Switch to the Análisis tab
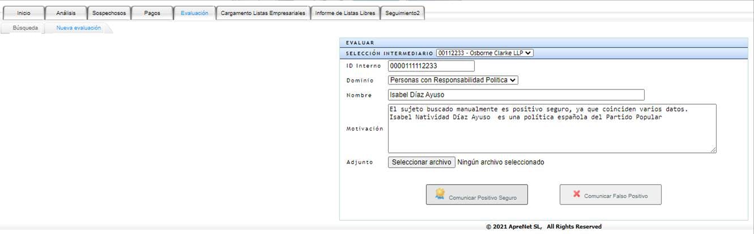754x234 pixels. point(66,13)
